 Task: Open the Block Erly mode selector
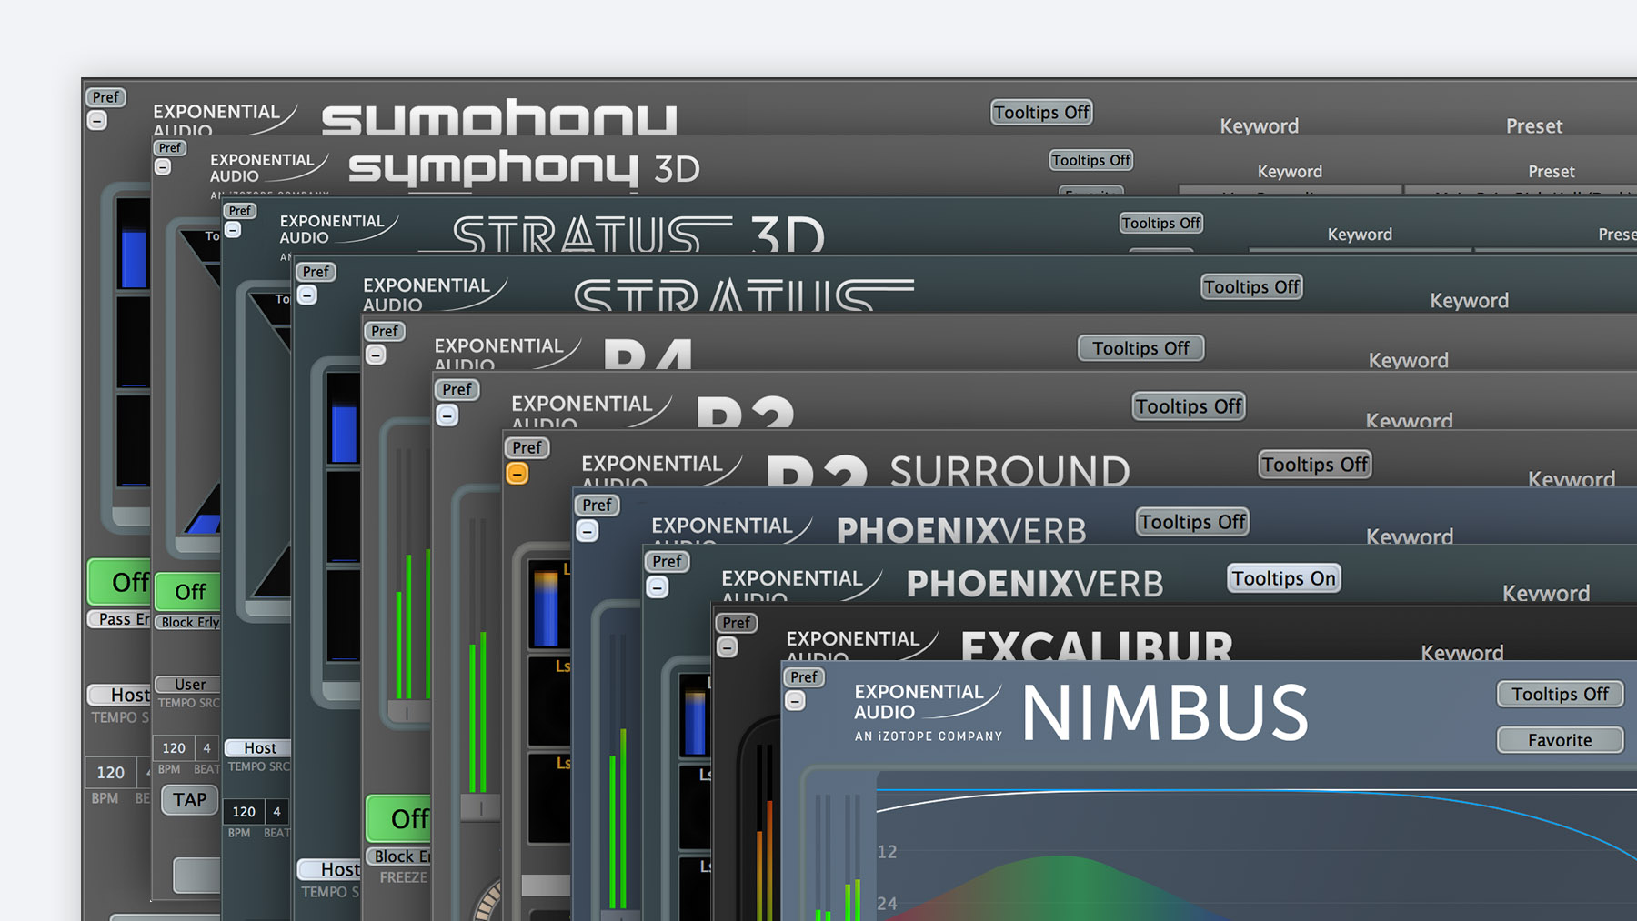pyautogui.click(x=189, y=622)
